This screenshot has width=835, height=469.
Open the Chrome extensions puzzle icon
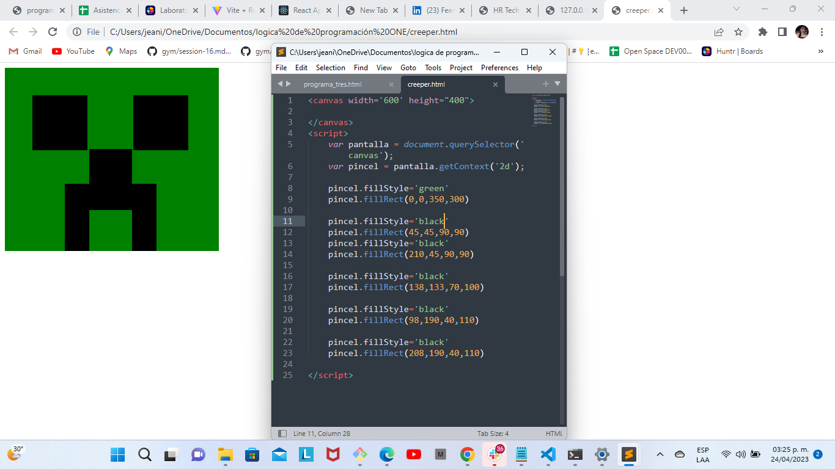pos(762,32)
